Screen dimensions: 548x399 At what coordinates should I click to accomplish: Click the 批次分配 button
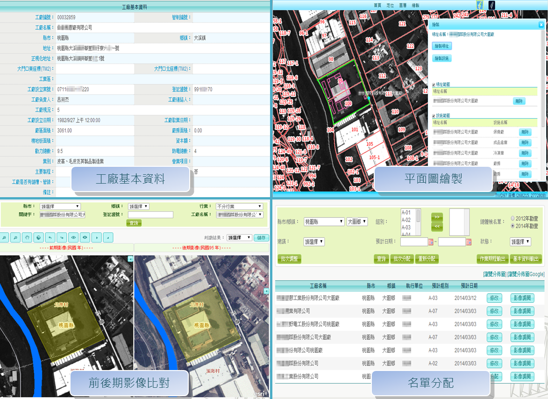pos(402,259)
